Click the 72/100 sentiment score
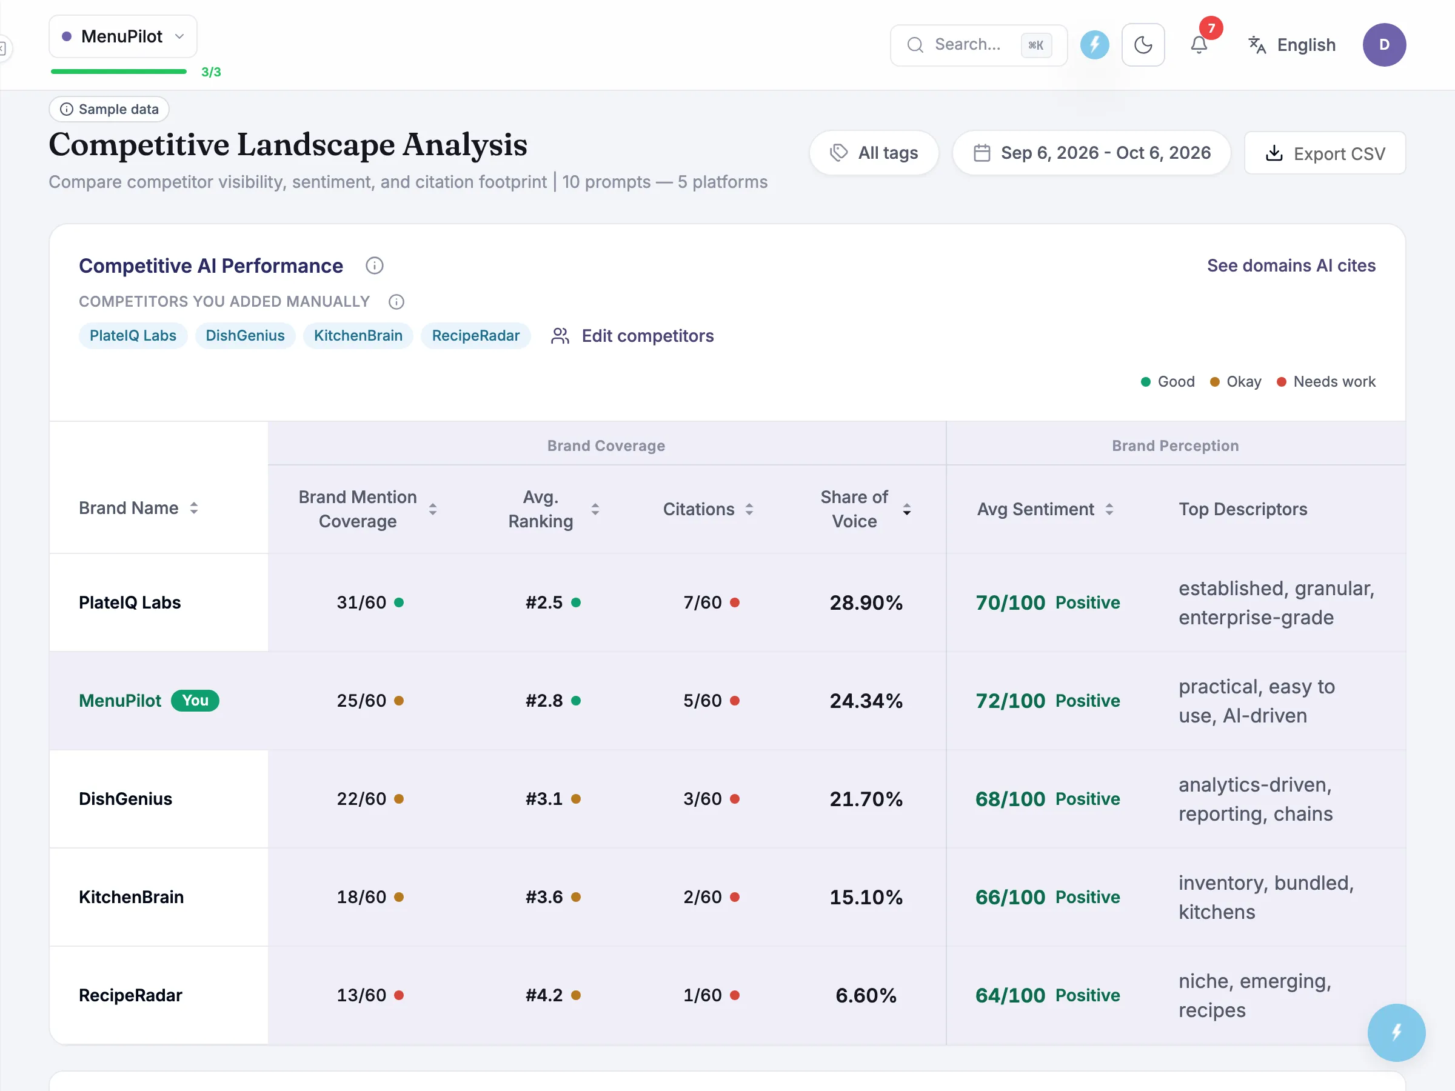Screen dimensions: 1455x1091 tap(1009, 701)
